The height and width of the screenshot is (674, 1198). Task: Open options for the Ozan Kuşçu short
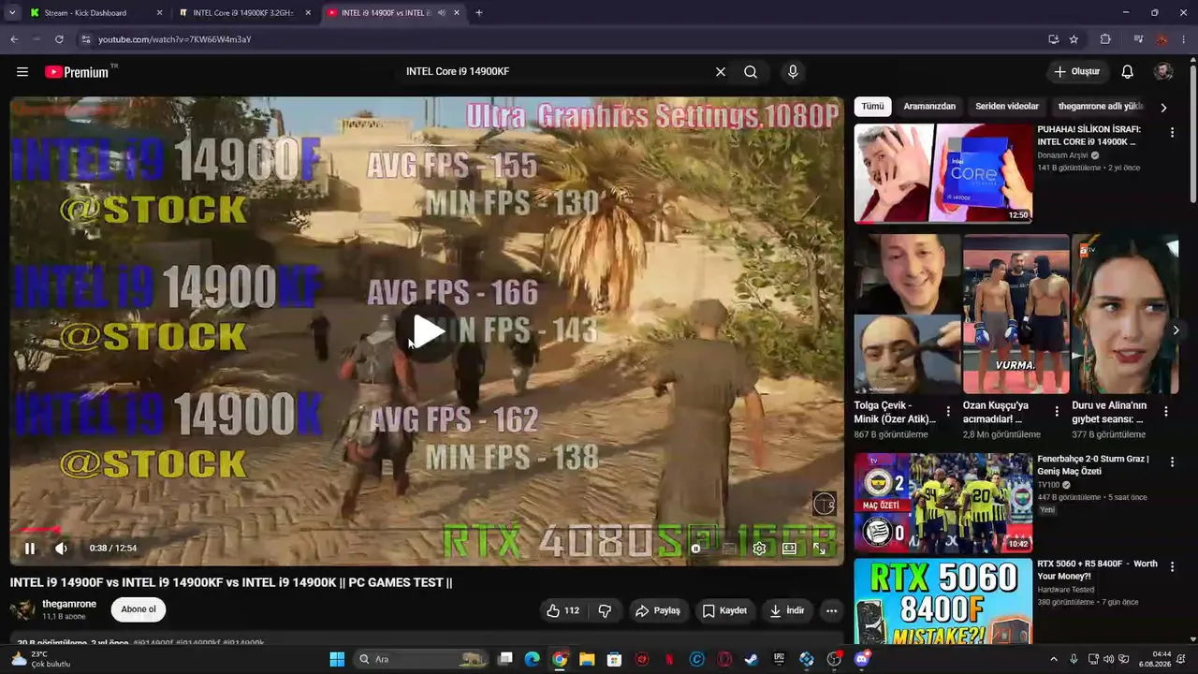[1057, 411]
